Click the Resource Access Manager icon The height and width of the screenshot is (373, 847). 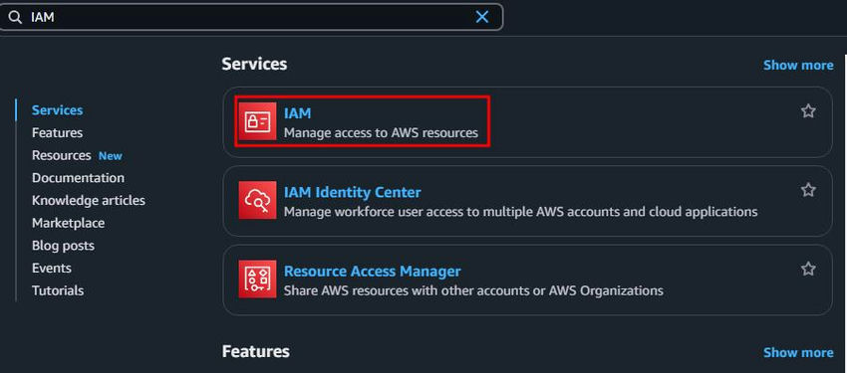coord(257,279)
